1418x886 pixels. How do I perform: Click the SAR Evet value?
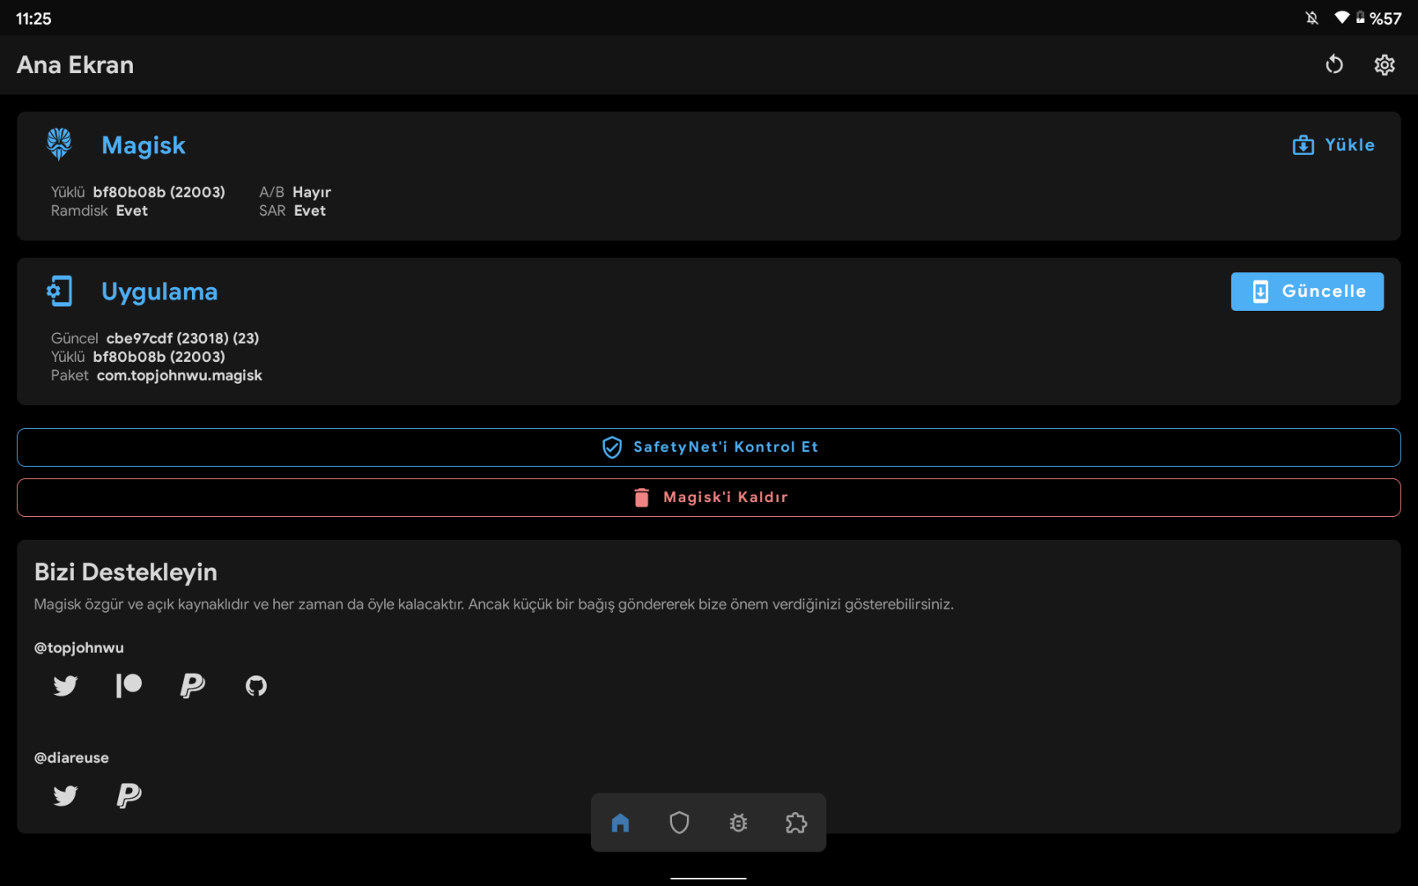point(310,211)
